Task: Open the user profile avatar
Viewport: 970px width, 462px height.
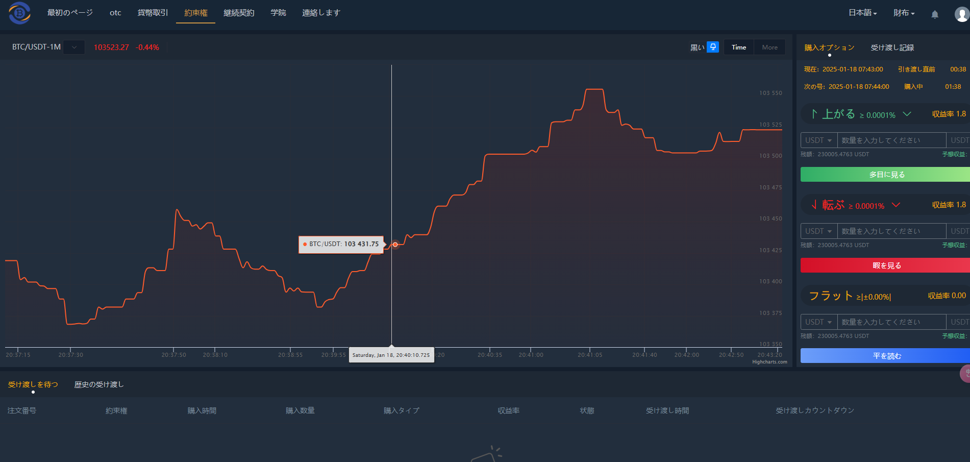Action: 961,14
